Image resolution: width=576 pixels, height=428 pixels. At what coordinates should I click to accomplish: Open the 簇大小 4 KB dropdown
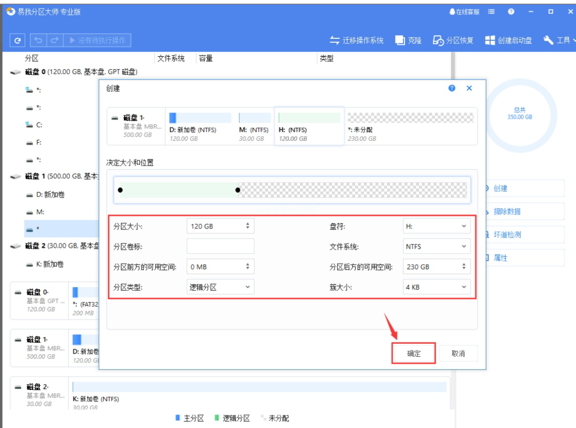[x=436, y=287]
